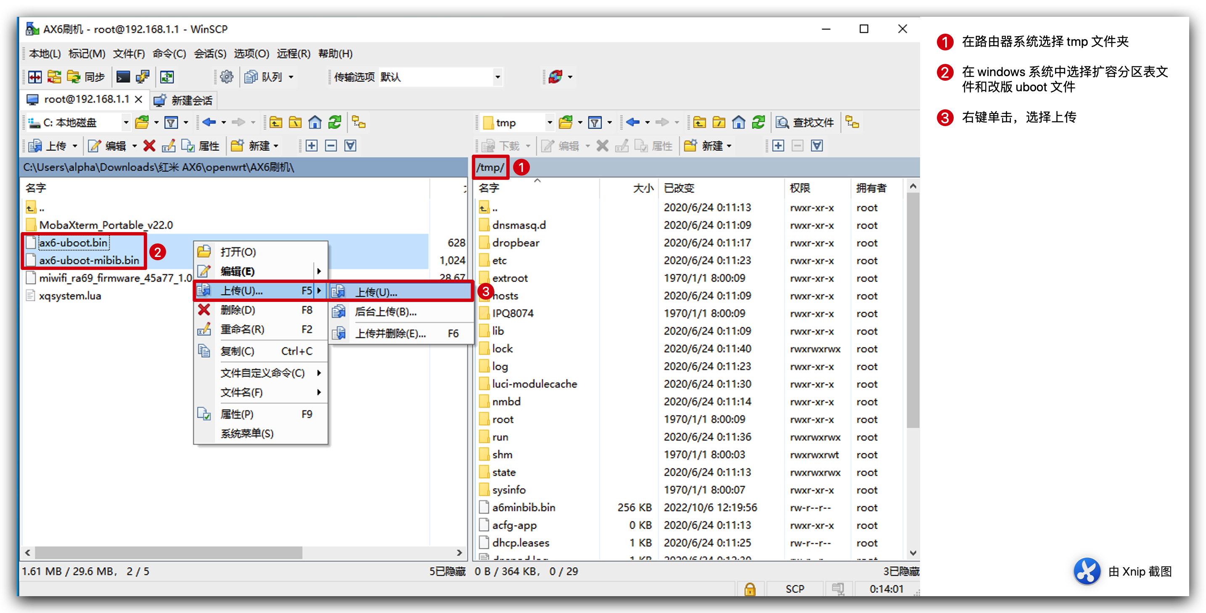The width and height of the screenshot is (1206, 613).
Task: Open the terminal console icon
Action: pos(123,77)
